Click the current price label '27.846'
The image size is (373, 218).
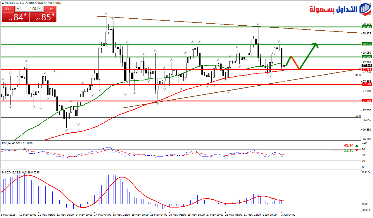367,66
